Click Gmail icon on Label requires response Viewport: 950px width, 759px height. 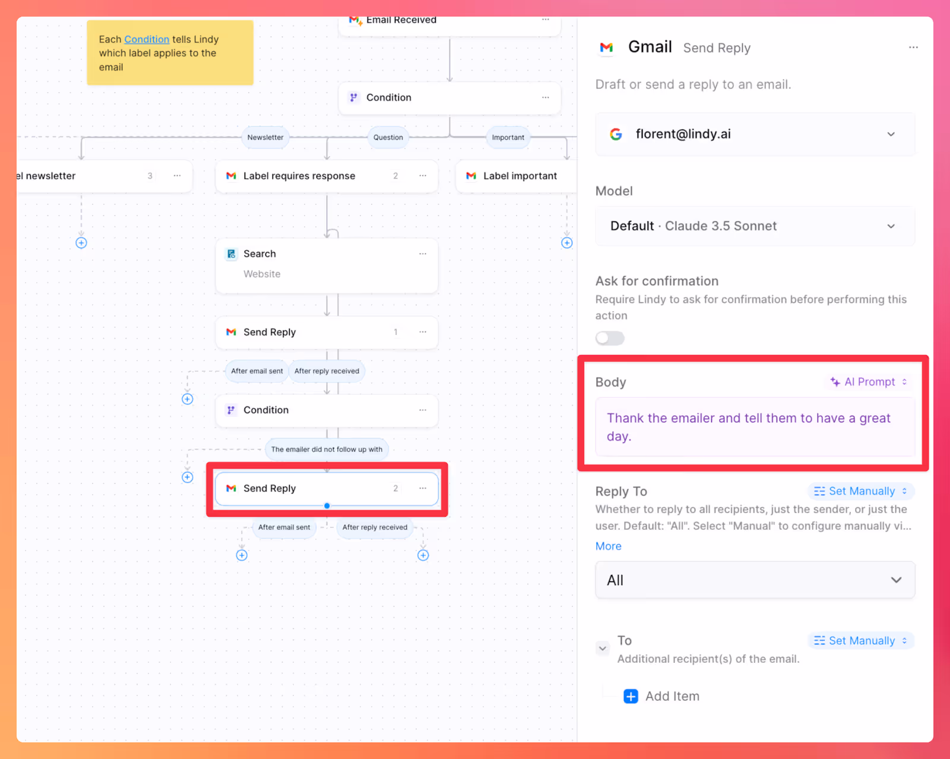[x=231, y=176]
